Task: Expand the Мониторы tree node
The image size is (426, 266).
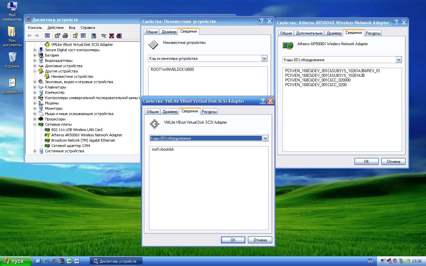Action: [x=35, y=108]
